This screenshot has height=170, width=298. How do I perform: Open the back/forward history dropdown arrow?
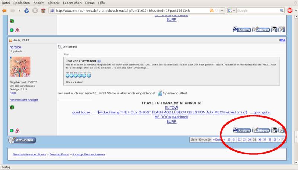[x=20, y=10]
